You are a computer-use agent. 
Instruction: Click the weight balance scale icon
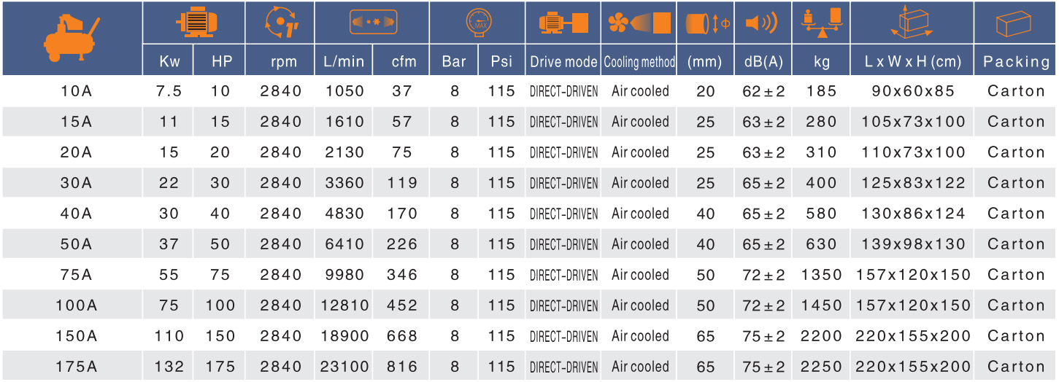click(821, 23)
